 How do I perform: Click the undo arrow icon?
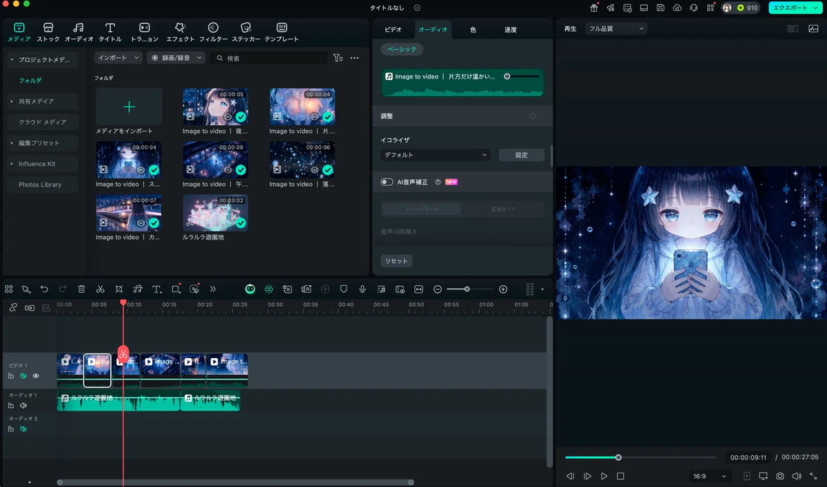(x=44, y=289)
